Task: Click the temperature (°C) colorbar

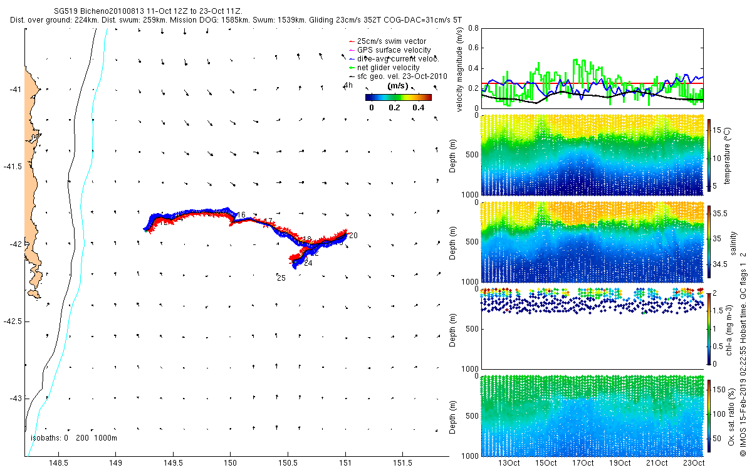Action: pyautogui.click(x=709, y=155)
